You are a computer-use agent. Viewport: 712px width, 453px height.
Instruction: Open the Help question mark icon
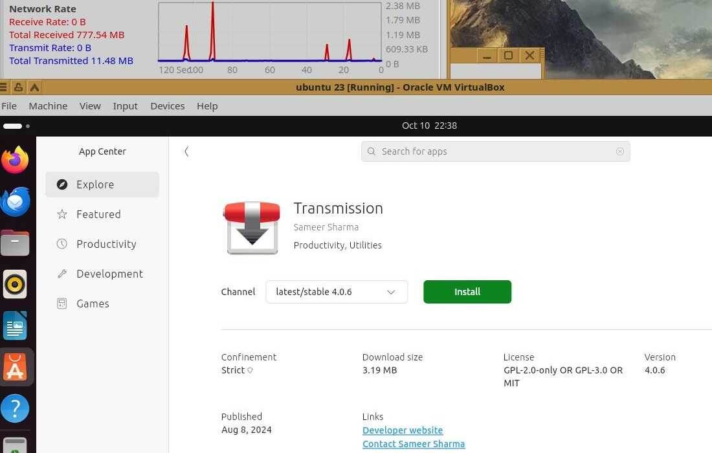point(15,408)
